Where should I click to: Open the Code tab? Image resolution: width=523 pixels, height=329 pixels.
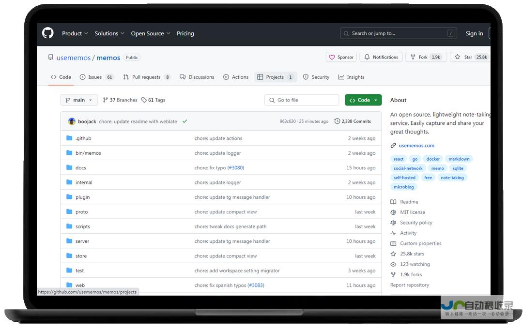(x=61, y=77)
